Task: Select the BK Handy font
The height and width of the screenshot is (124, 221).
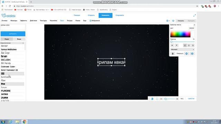Action: (x=12, y=63)
